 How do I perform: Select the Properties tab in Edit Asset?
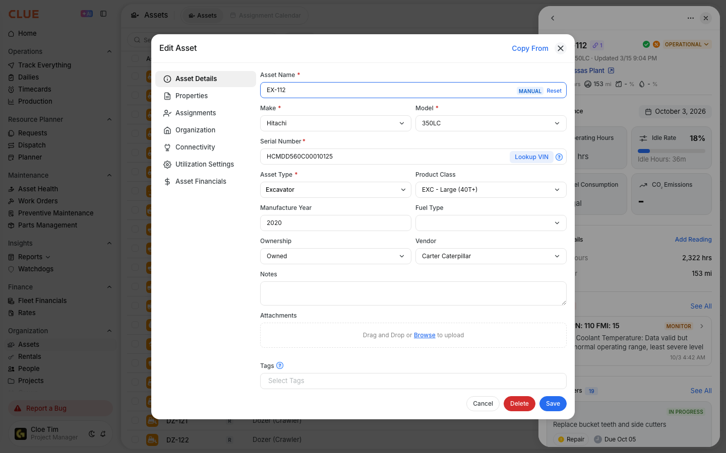tap(206, 96)
